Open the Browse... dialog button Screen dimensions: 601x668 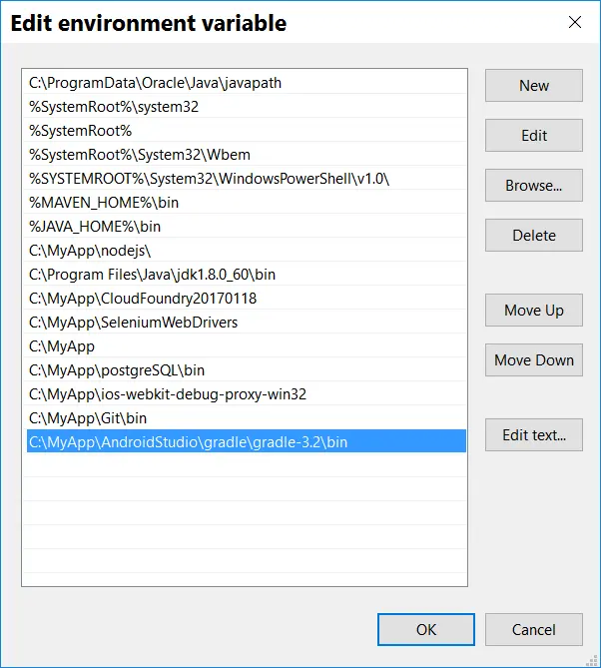pos(534,186)
